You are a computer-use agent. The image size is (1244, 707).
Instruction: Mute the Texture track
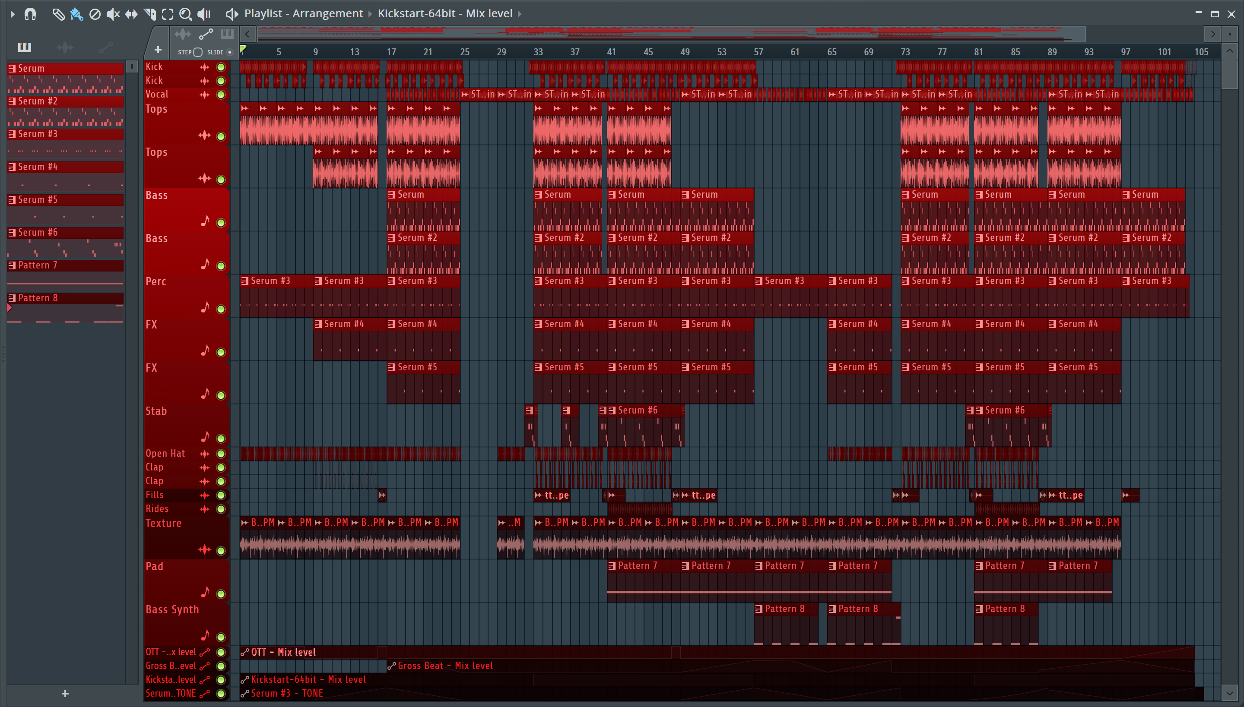[221, 551]
